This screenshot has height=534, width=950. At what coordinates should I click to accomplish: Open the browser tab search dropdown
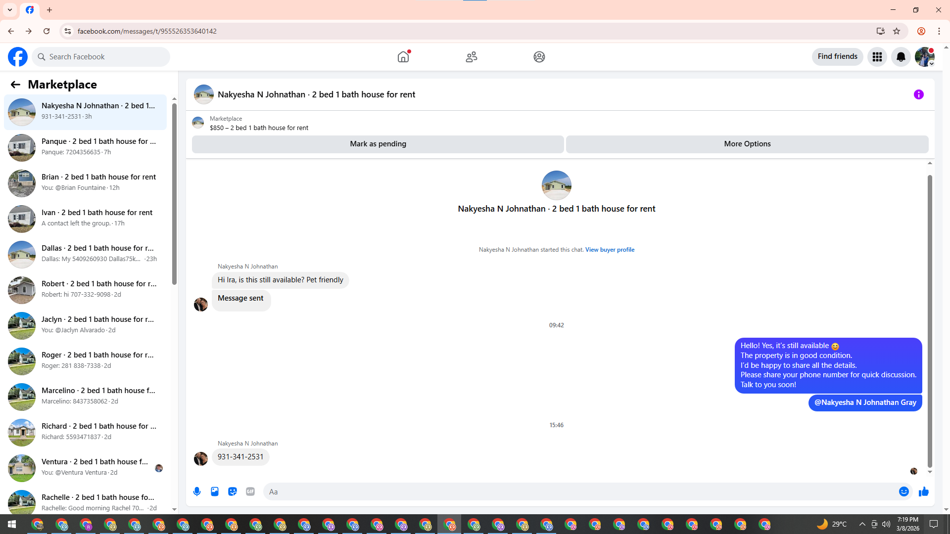point(10,10)
